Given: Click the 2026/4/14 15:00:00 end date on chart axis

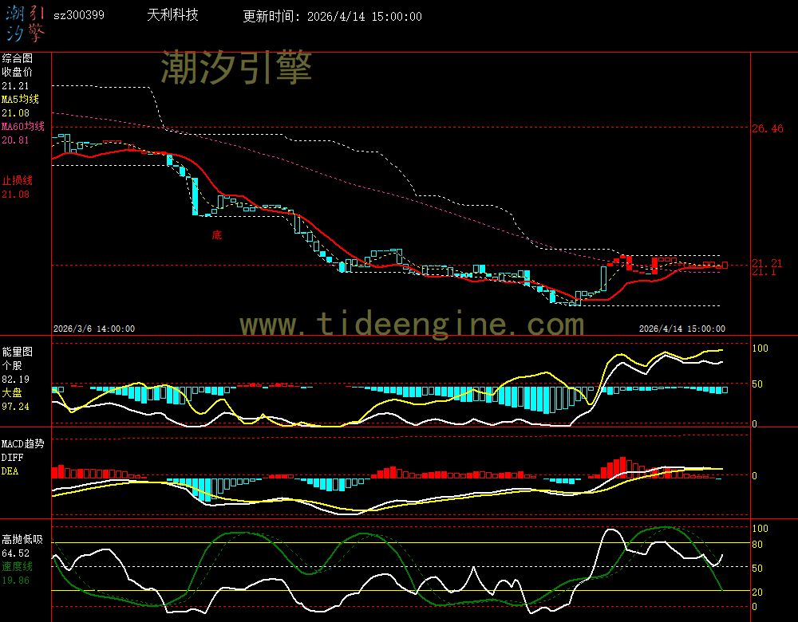Looking at the screenshot, I should [682, 329].
